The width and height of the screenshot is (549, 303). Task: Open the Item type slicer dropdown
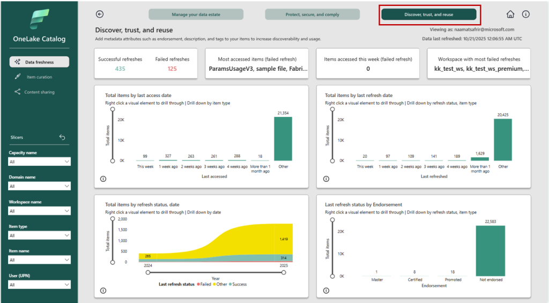click(39, 235)
